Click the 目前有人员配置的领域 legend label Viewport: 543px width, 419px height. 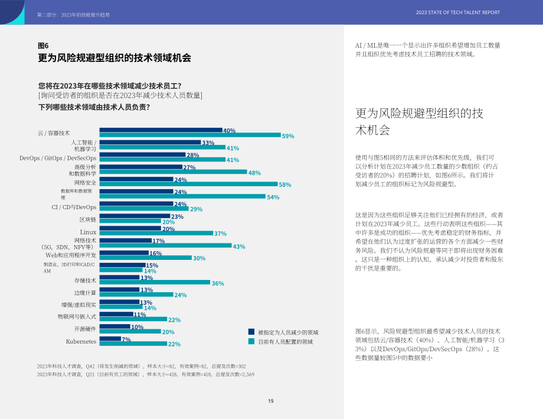pos(285,342)
